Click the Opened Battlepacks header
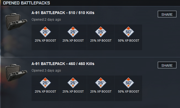This screenshot has width=180, height=108. (x=27, y=3)
